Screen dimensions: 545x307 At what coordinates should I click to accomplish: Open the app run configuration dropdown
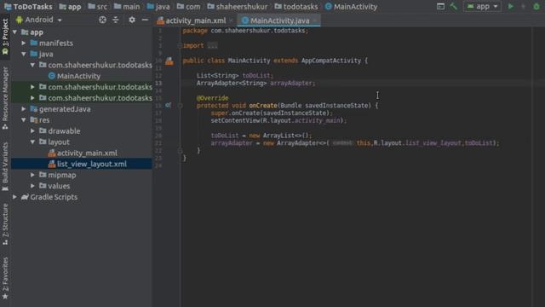[482, 6]
